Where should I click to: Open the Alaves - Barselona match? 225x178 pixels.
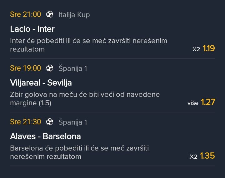tap(45, 136)
